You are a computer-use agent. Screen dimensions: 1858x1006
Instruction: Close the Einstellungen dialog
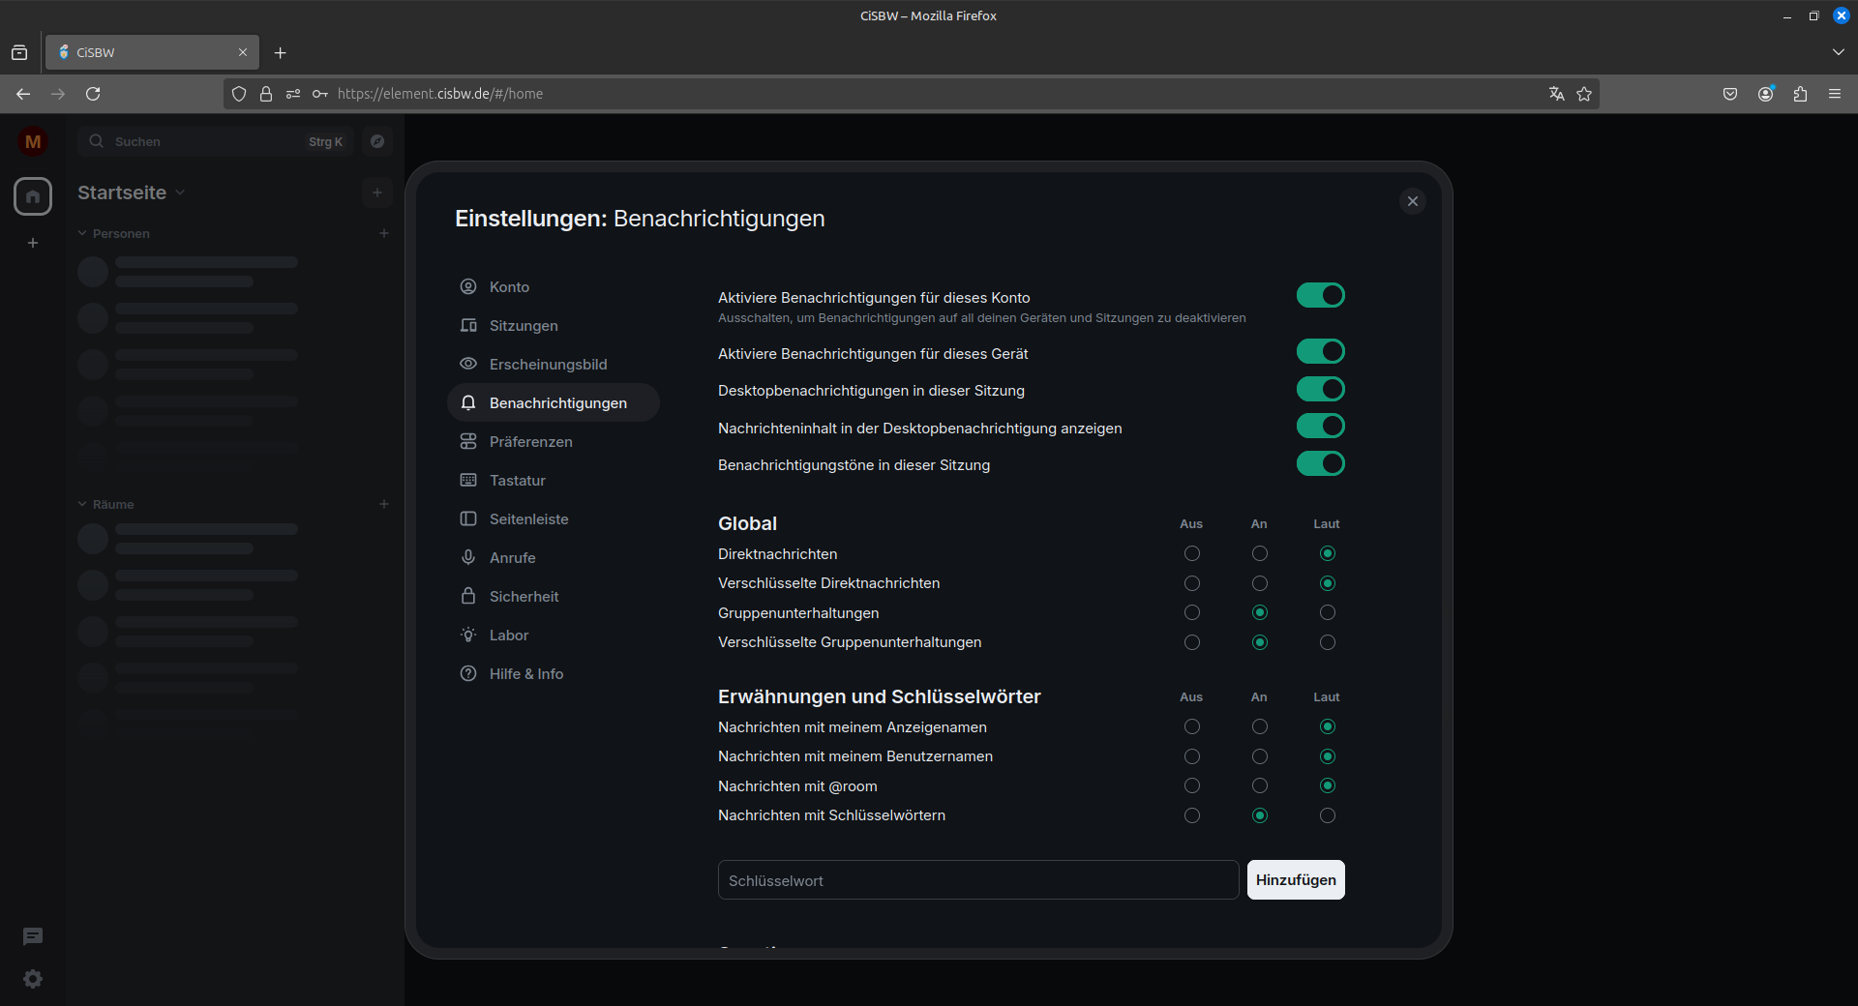(x=1412, y=201)
